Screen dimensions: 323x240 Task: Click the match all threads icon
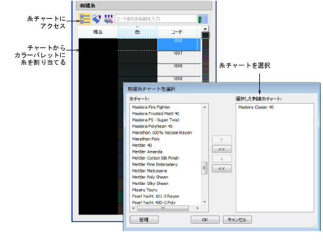pos(108,19)
